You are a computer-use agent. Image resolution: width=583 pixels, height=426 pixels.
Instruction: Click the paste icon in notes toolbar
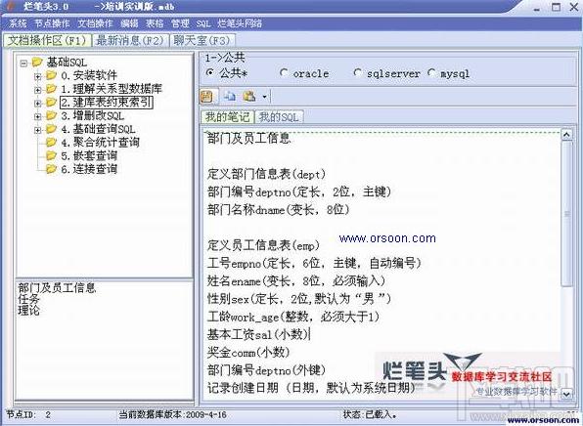249,97
